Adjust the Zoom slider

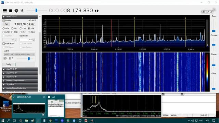click(x=214, y=31)
